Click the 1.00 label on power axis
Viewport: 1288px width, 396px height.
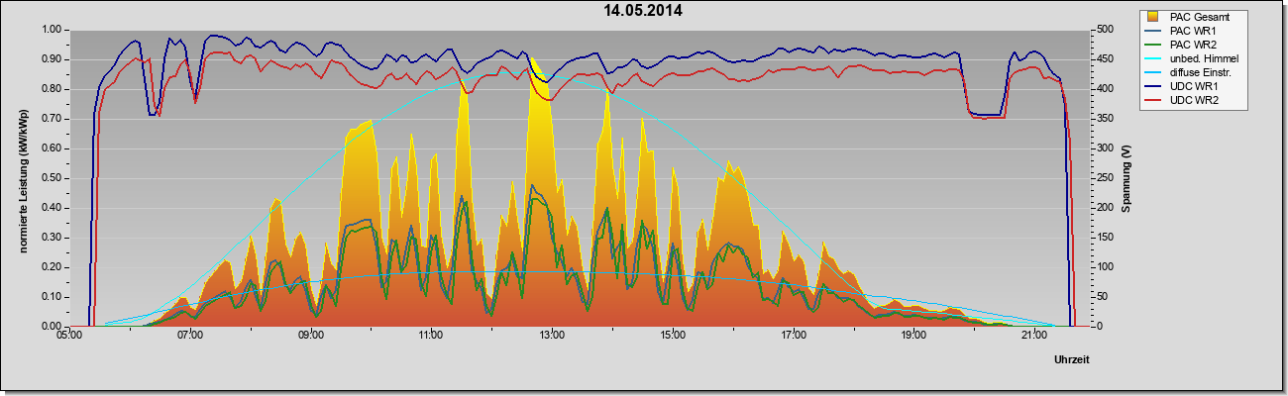click(50, 29)
